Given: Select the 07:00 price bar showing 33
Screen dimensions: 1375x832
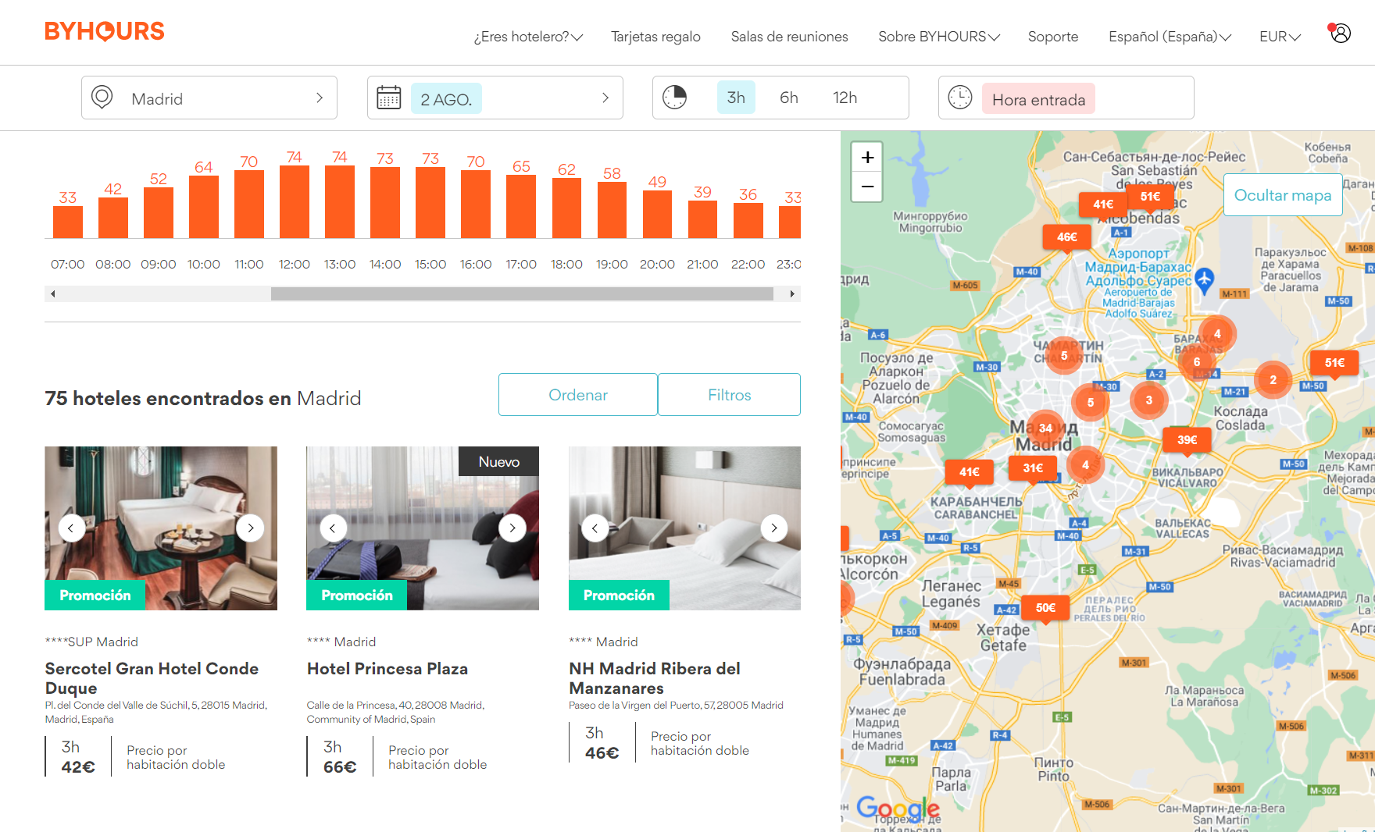Looking at the screenshot, I should click(68, 222).
